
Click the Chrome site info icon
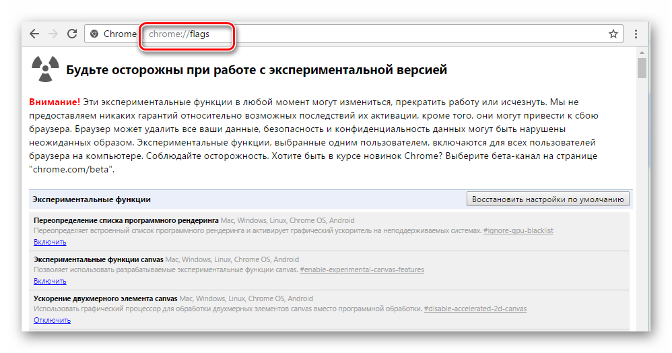click(94, 34)
